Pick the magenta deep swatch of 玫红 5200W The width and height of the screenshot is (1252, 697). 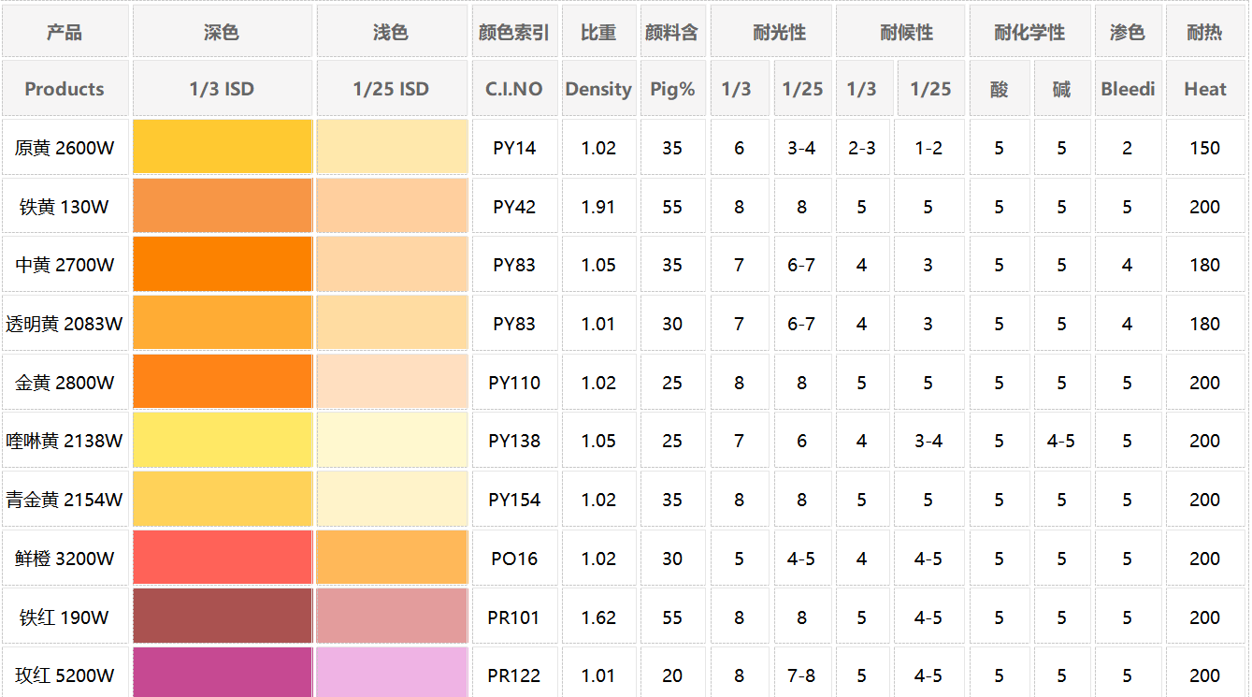tap(223, 673)
